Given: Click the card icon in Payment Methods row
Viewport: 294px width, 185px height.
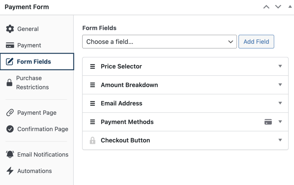Looking at the screenshot, I should 268,122.
